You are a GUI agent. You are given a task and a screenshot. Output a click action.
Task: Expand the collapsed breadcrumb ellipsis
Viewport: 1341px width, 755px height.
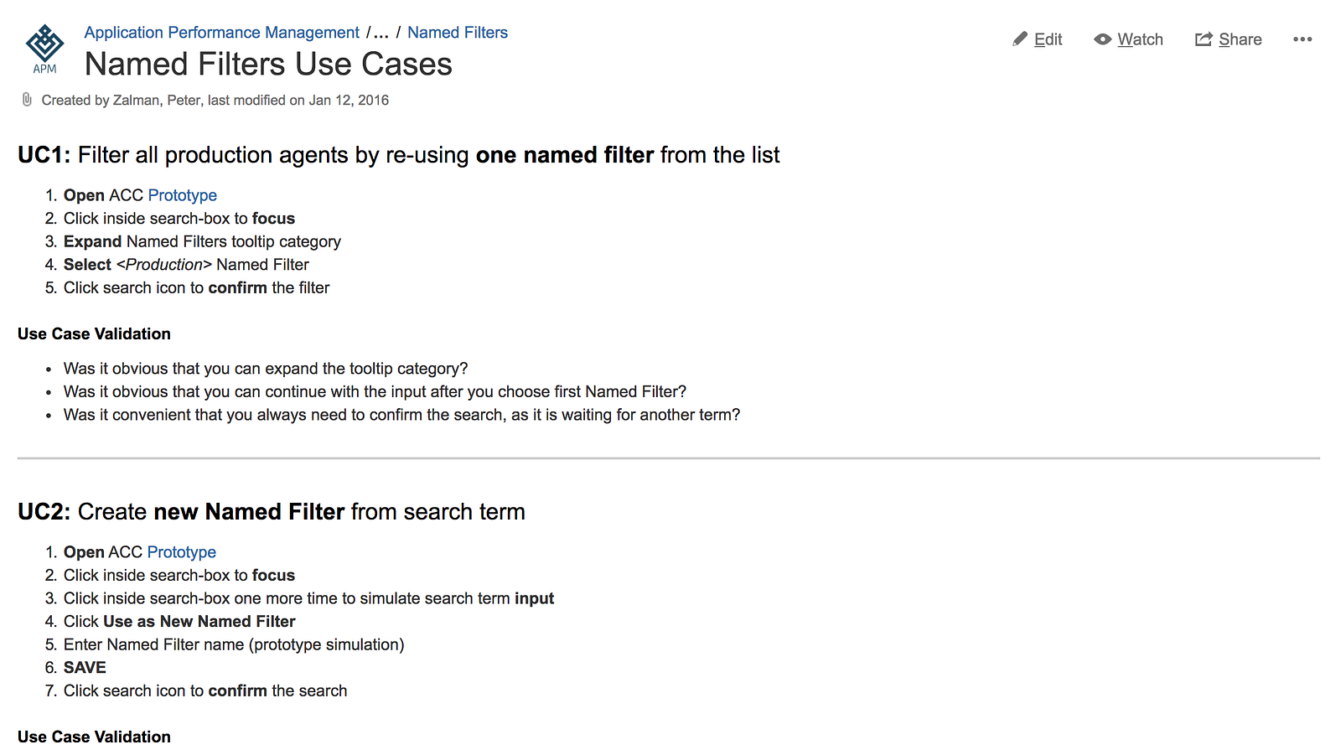(x=381, y=33)
